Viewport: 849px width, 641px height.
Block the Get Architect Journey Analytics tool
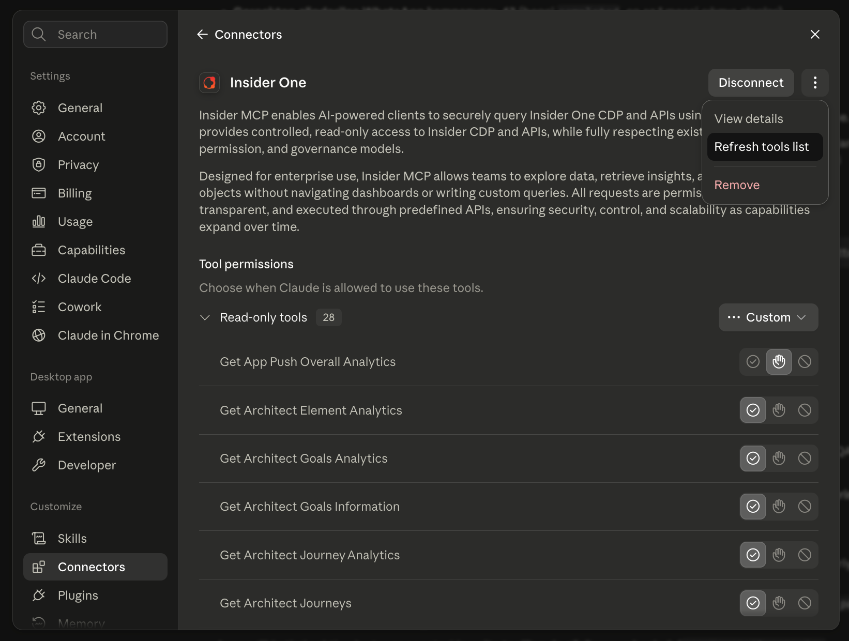[x=805, y=555]
